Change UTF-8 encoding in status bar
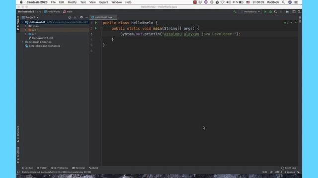 [279, 172]
